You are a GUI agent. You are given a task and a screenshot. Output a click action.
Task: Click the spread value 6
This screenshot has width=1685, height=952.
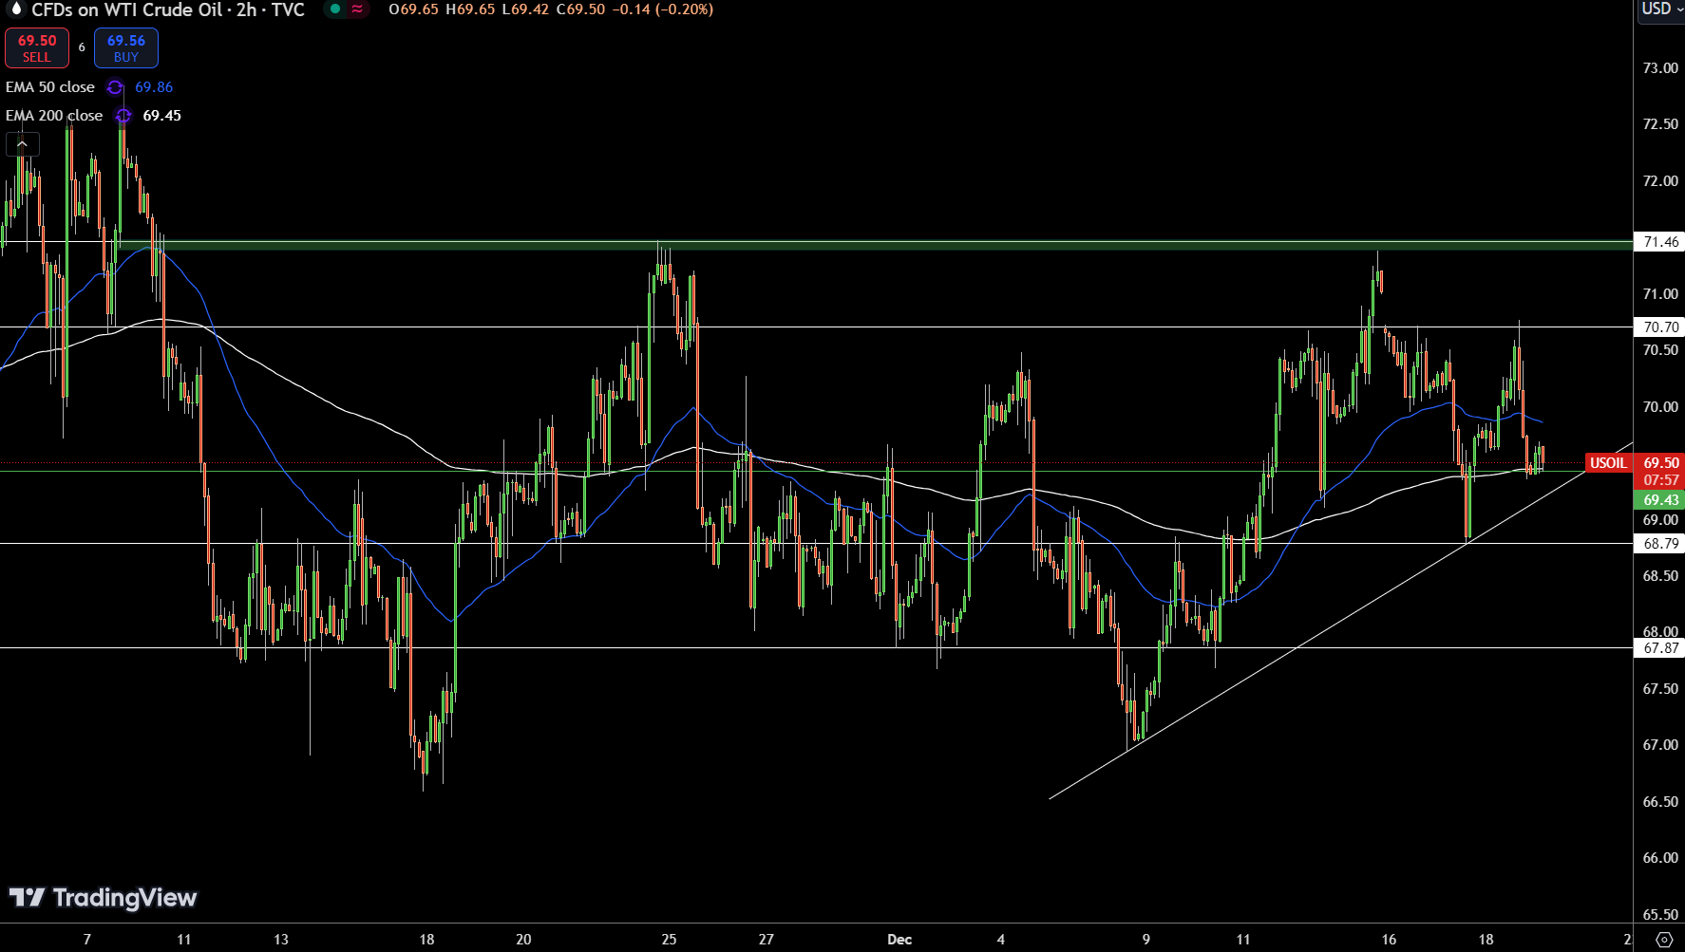(x=82, y=47)
